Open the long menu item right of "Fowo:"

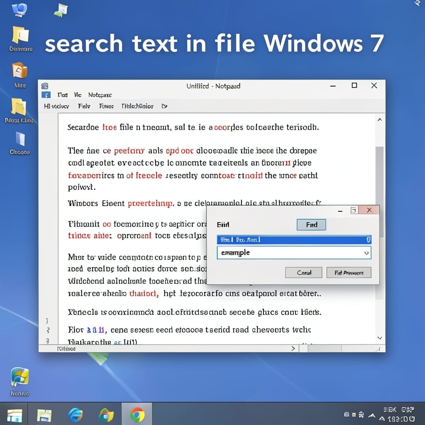tap(137, 106)
